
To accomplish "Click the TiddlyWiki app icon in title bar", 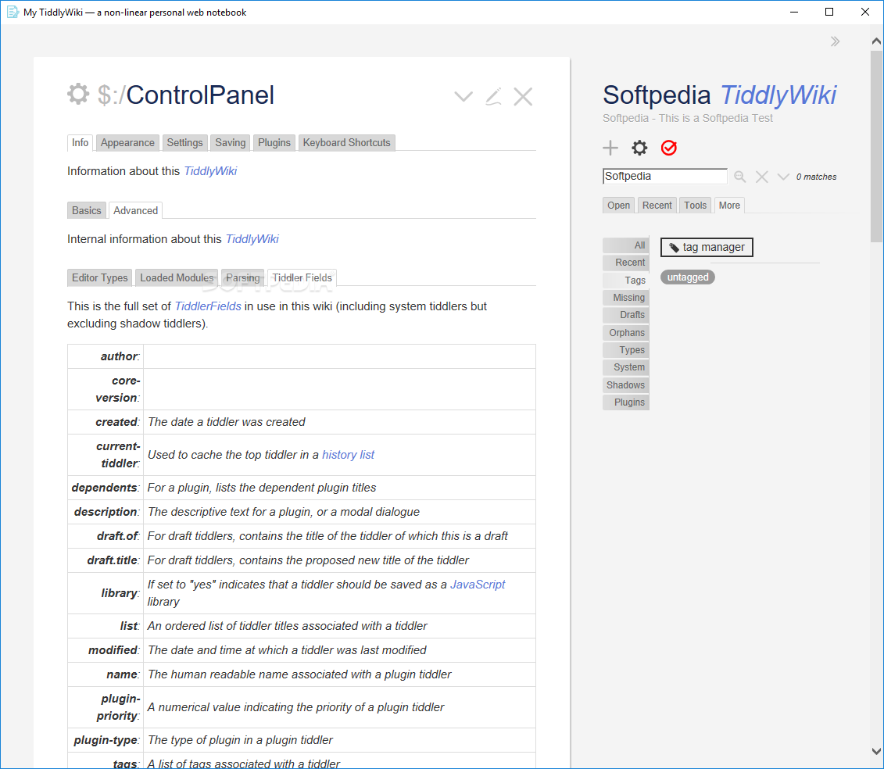I will tap(13, 12).
